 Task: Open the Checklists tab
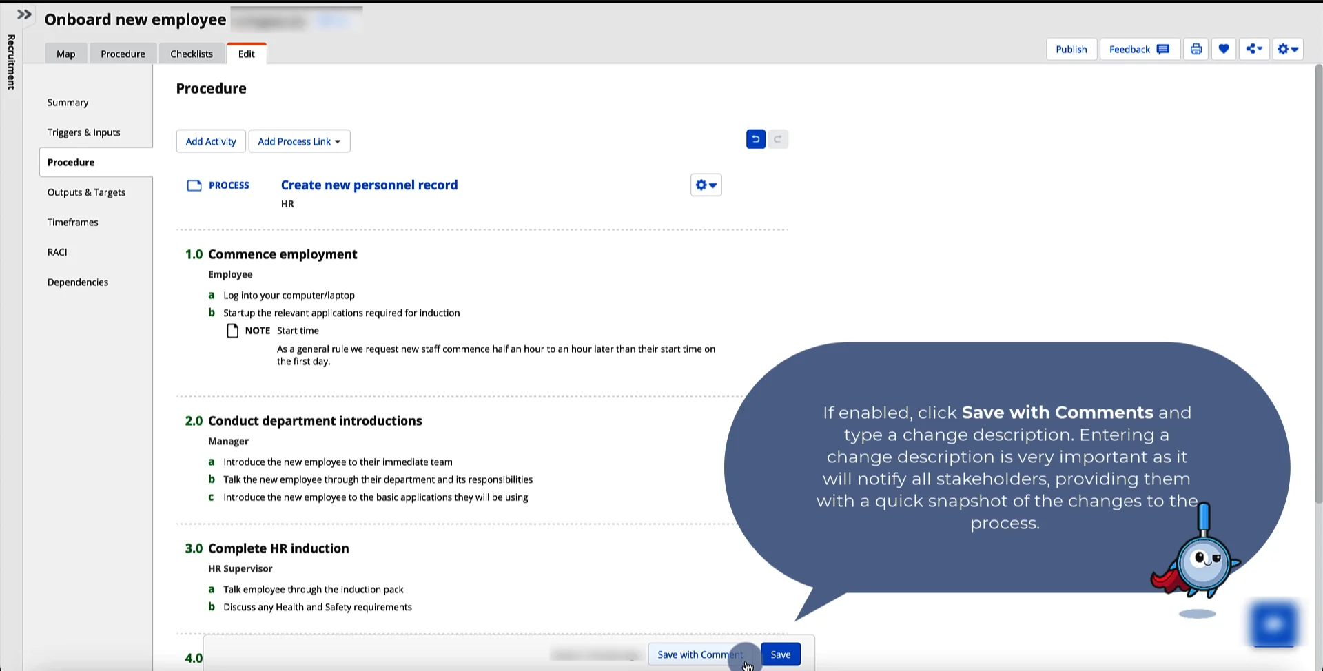coord(192,54)
